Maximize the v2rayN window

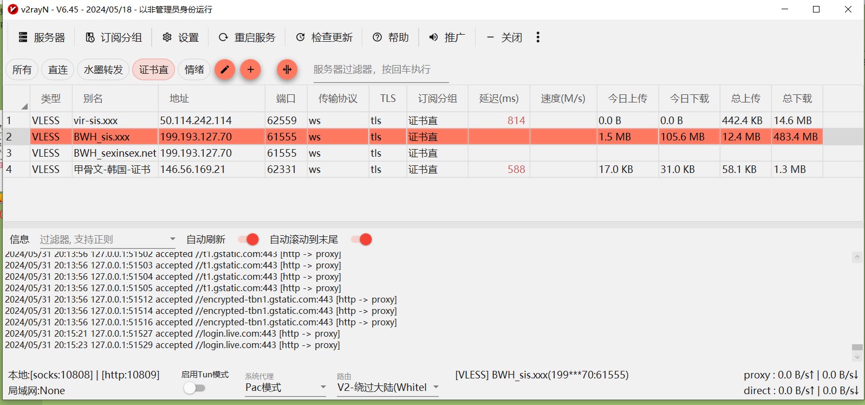click(816, 9)
